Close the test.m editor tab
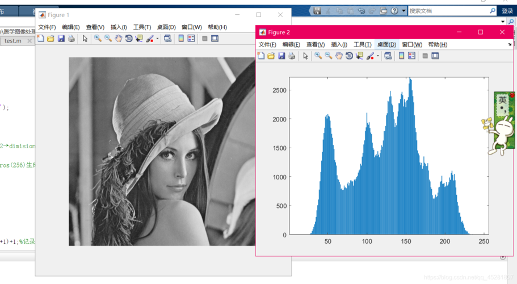The width and height of the screenshot is (517, 284). (30, 41)
